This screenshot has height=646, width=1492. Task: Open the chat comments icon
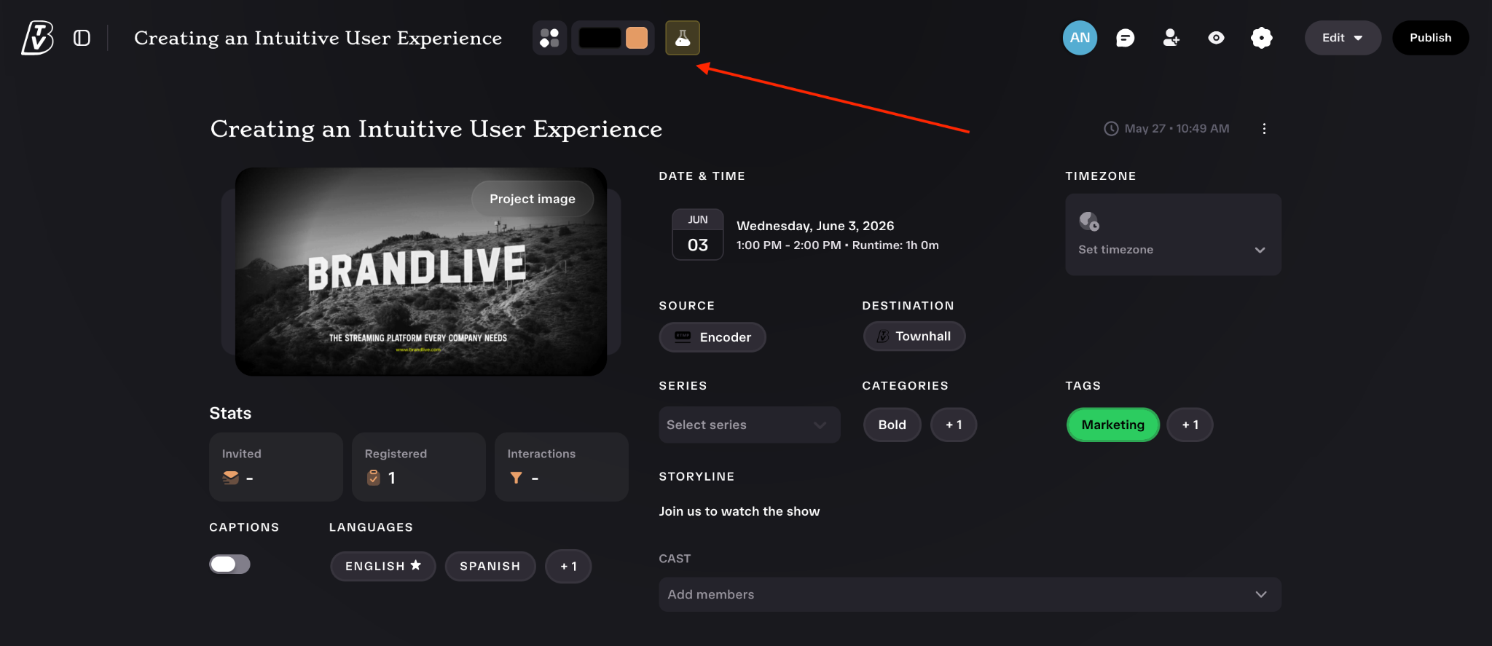click(x=1126, y=38)
